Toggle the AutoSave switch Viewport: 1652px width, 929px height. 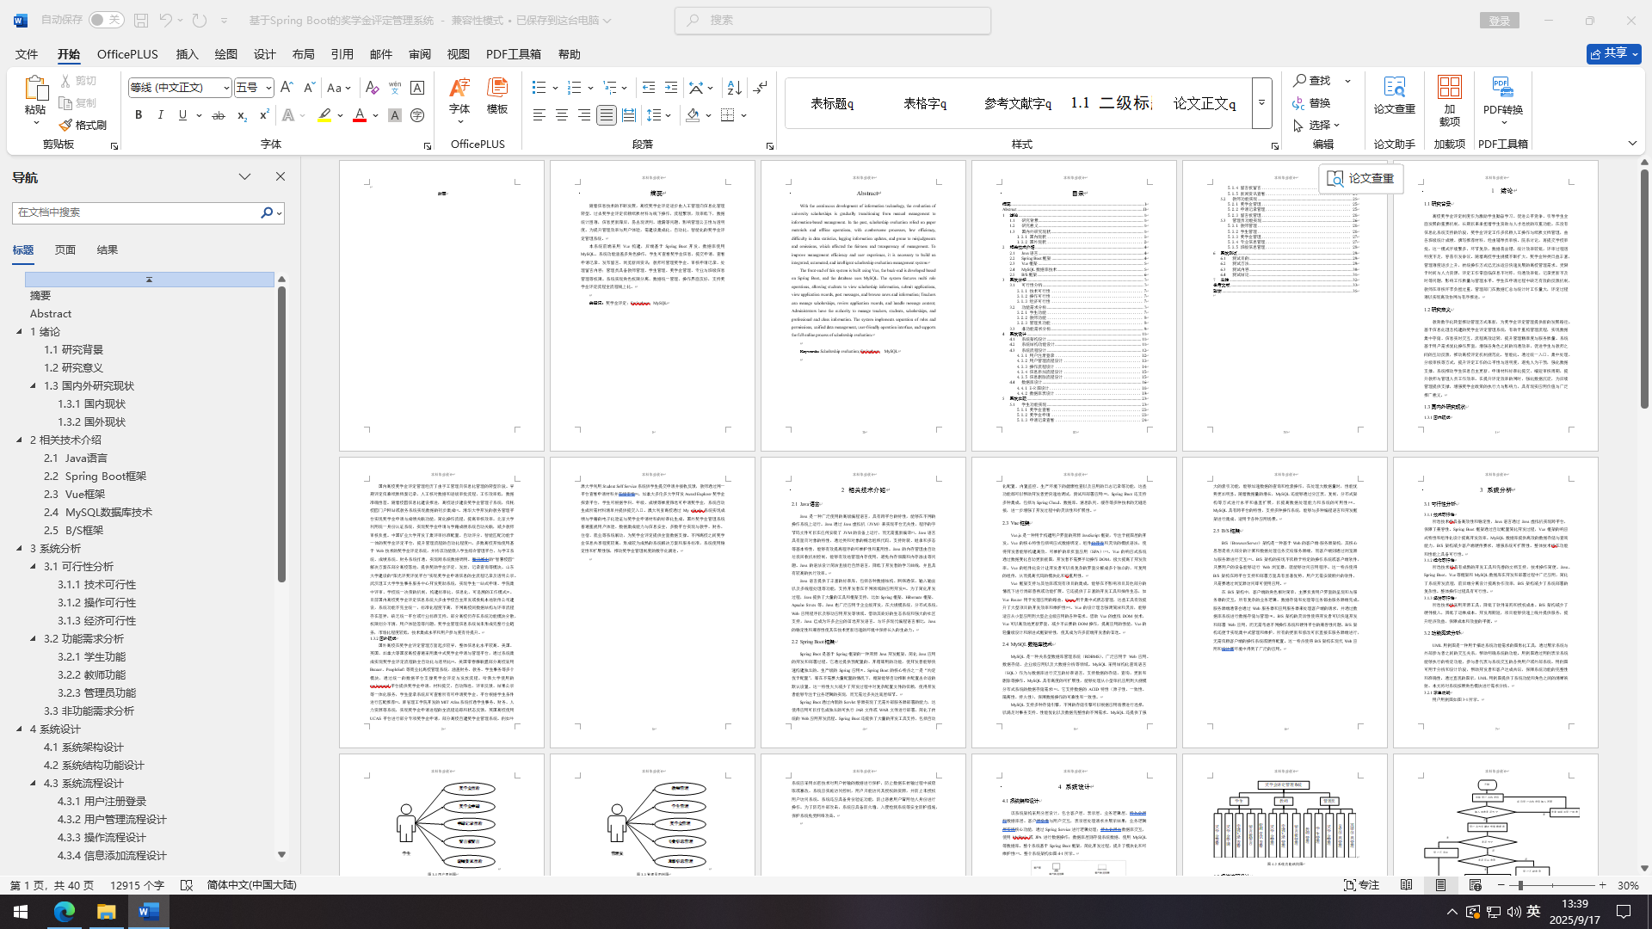tap(107, 20)
